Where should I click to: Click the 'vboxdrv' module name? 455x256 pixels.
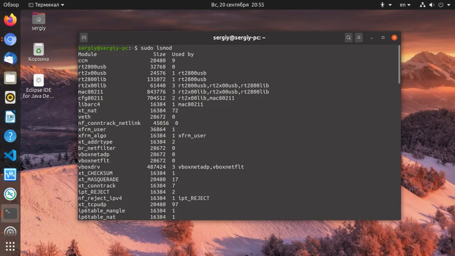89,167
